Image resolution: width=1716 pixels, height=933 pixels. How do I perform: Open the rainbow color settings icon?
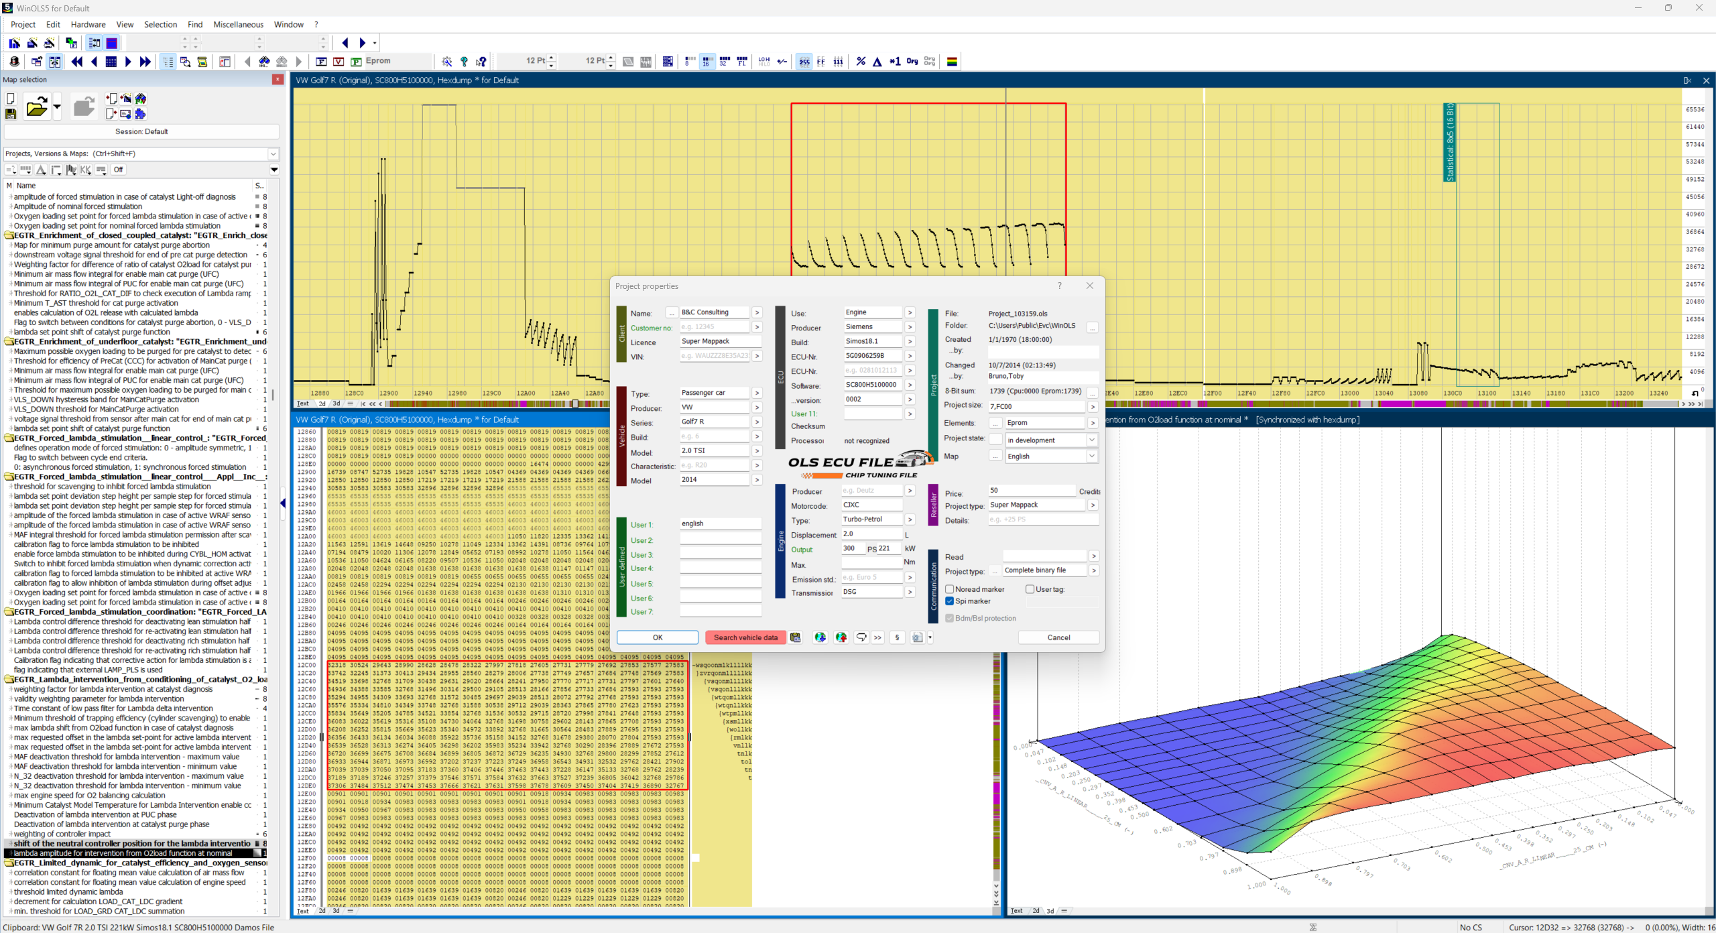coord(952,62)
